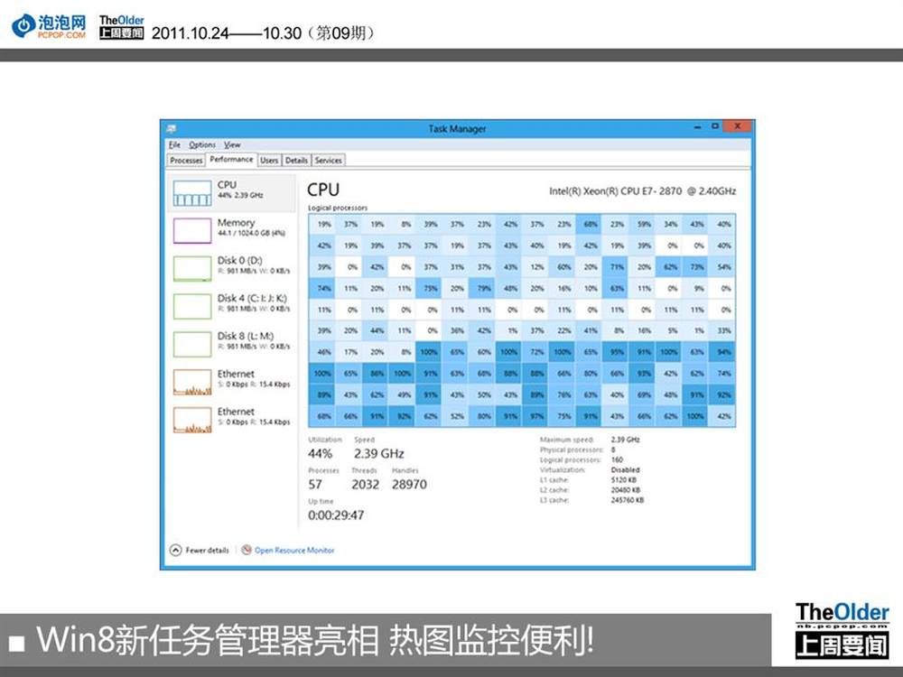Viewport: 903px width, 677px height.
Task: Open the Disk 4 (C: I: J: K:) graph
Action: [191, 307]
